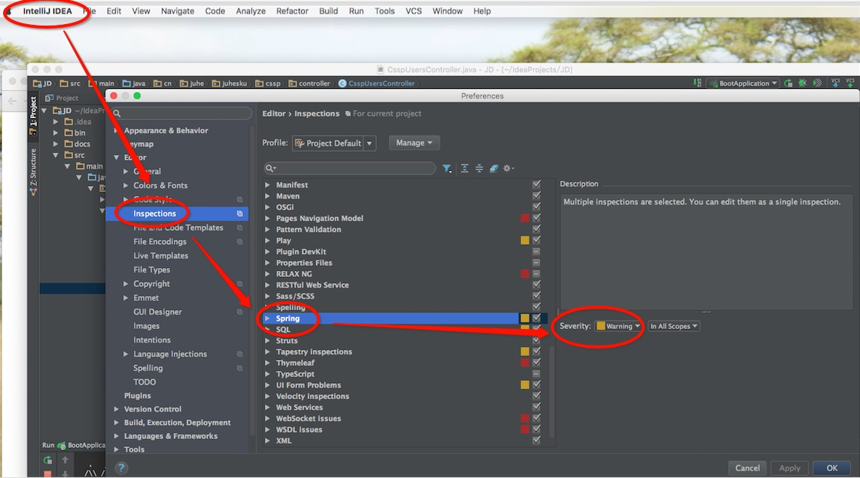This screenshot has width=860, height=478.
Task: Click the VCS commit changes icon
Action: click(850, 83)
